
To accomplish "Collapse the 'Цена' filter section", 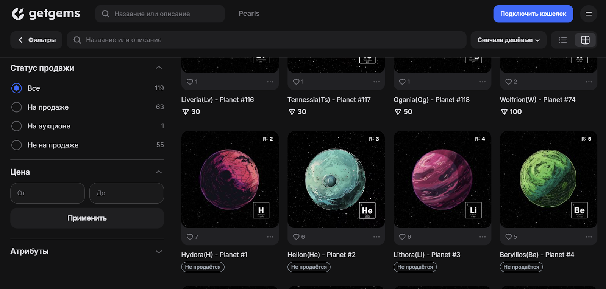I will tap(159, 172).
